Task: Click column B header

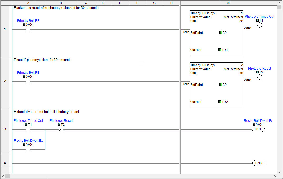Action: pyautogui.click(x=61, y=3)
